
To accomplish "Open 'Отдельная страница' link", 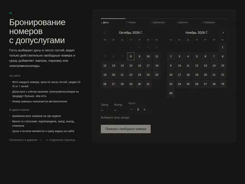I will click(x=60, y=140).
